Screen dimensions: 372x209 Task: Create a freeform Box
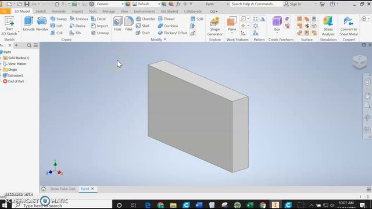277,23
